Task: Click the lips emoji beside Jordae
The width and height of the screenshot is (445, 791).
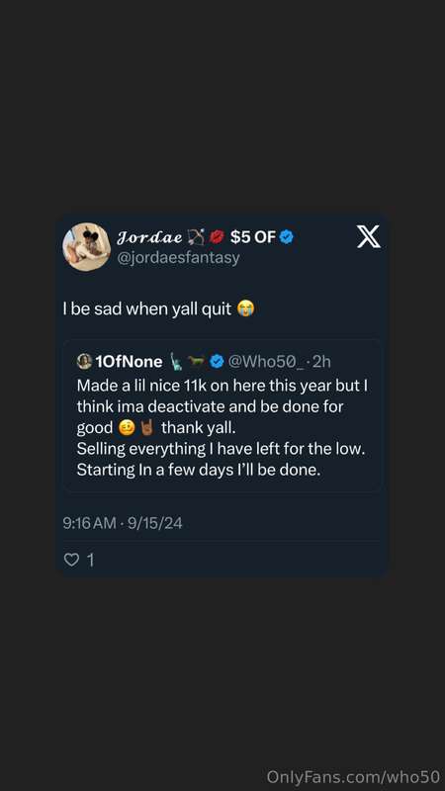Action: coord(217,236)
